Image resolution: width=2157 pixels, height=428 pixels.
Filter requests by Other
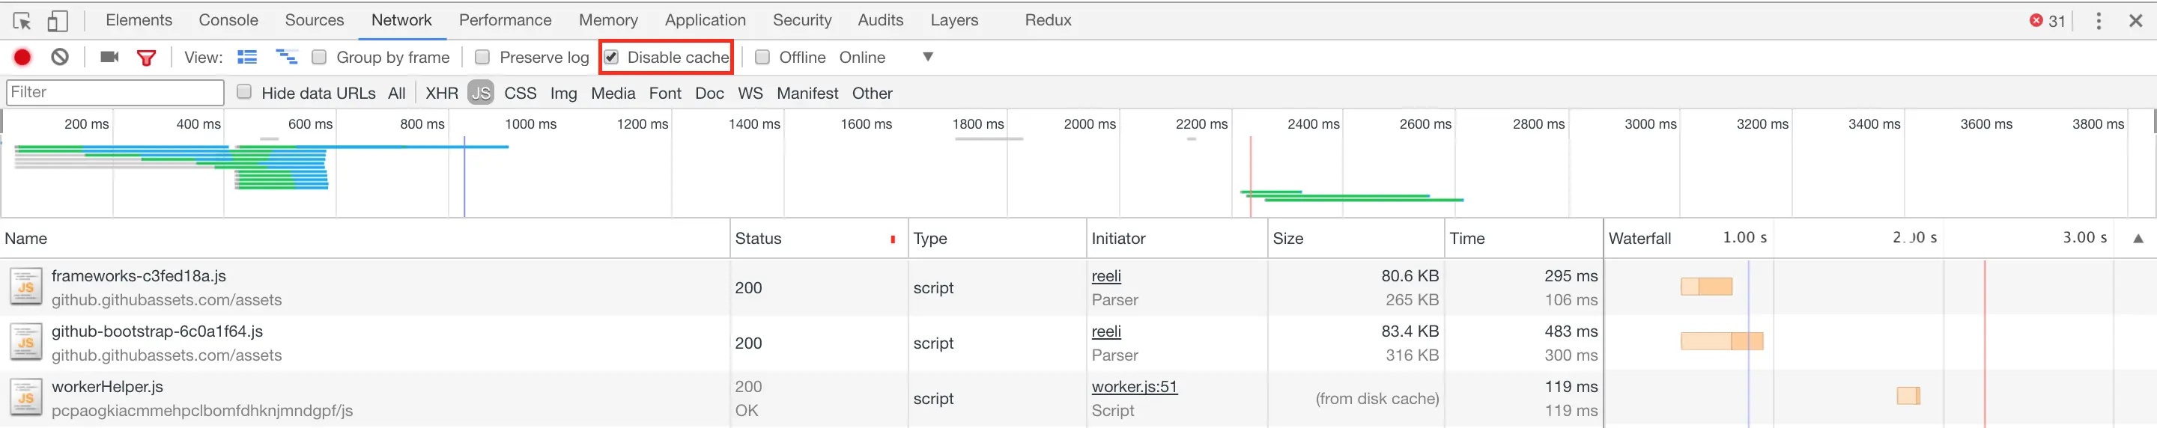click(x=873, y=93)
